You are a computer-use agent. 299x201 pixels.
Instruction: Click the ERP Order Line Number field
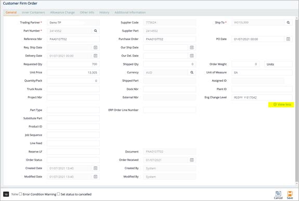[x=170, y=110]
